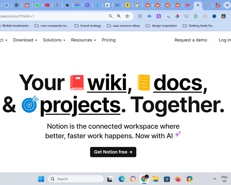The image size is (231, 185).
Task: Click the zoom magnifier icon in address bar
Action: click(119, 16)
